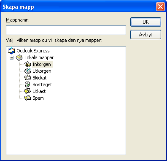Collapse the Lokala mappar tree node
Viewport: 167px width, 161px height.
(x=12, y=57)
